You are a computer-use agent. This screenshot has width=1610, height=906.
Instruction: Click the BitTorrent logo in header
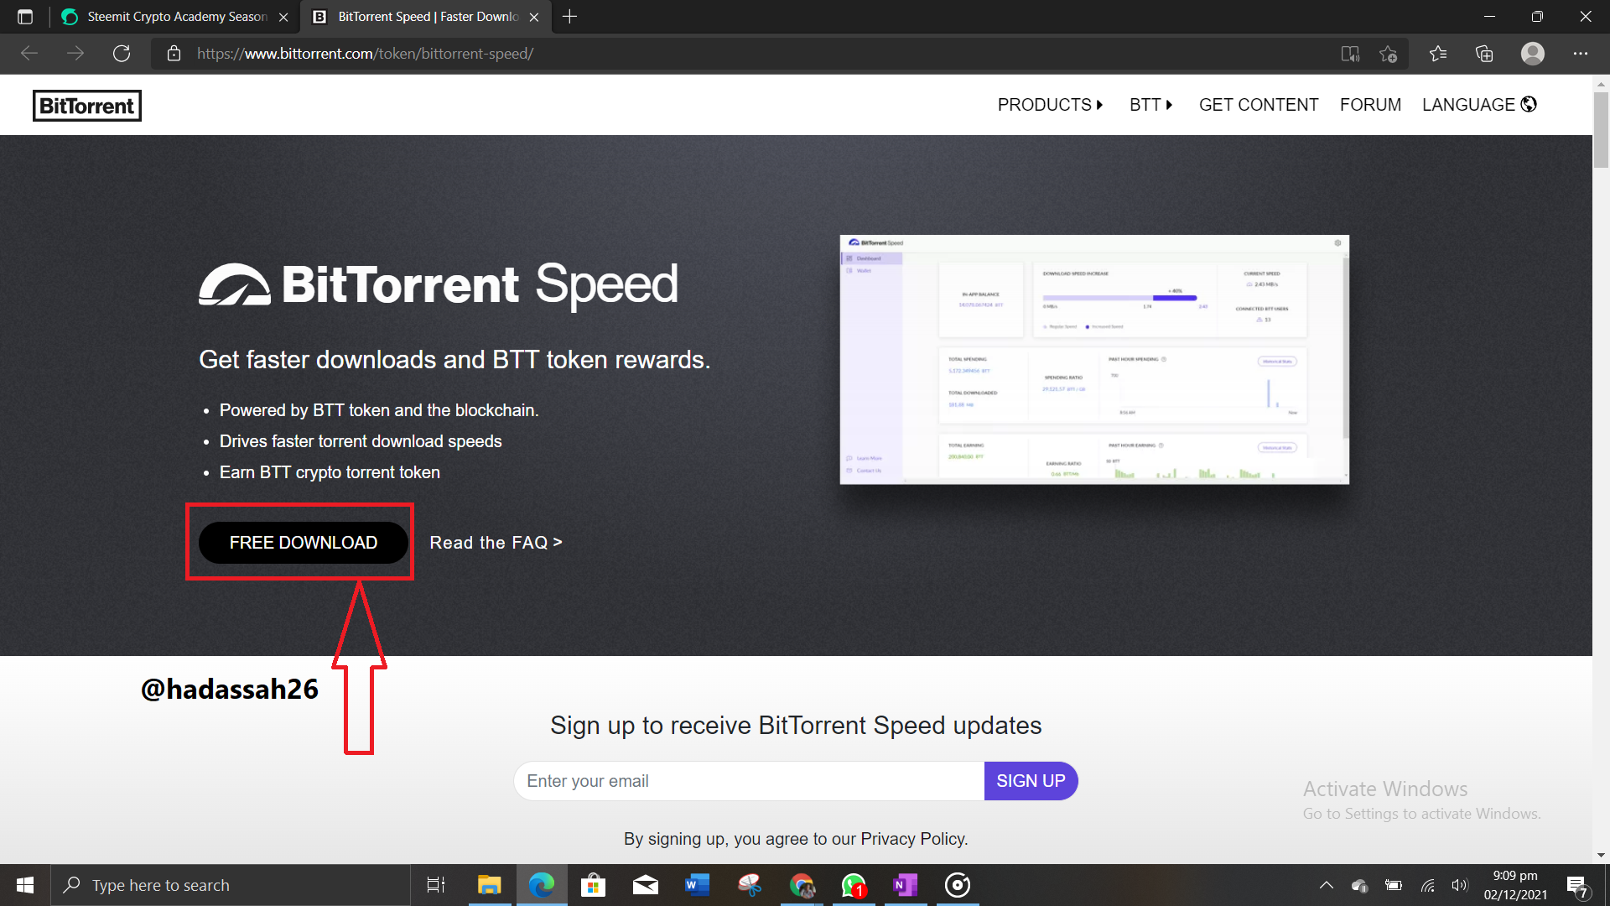pyautogui.click(x=87, y=106)
